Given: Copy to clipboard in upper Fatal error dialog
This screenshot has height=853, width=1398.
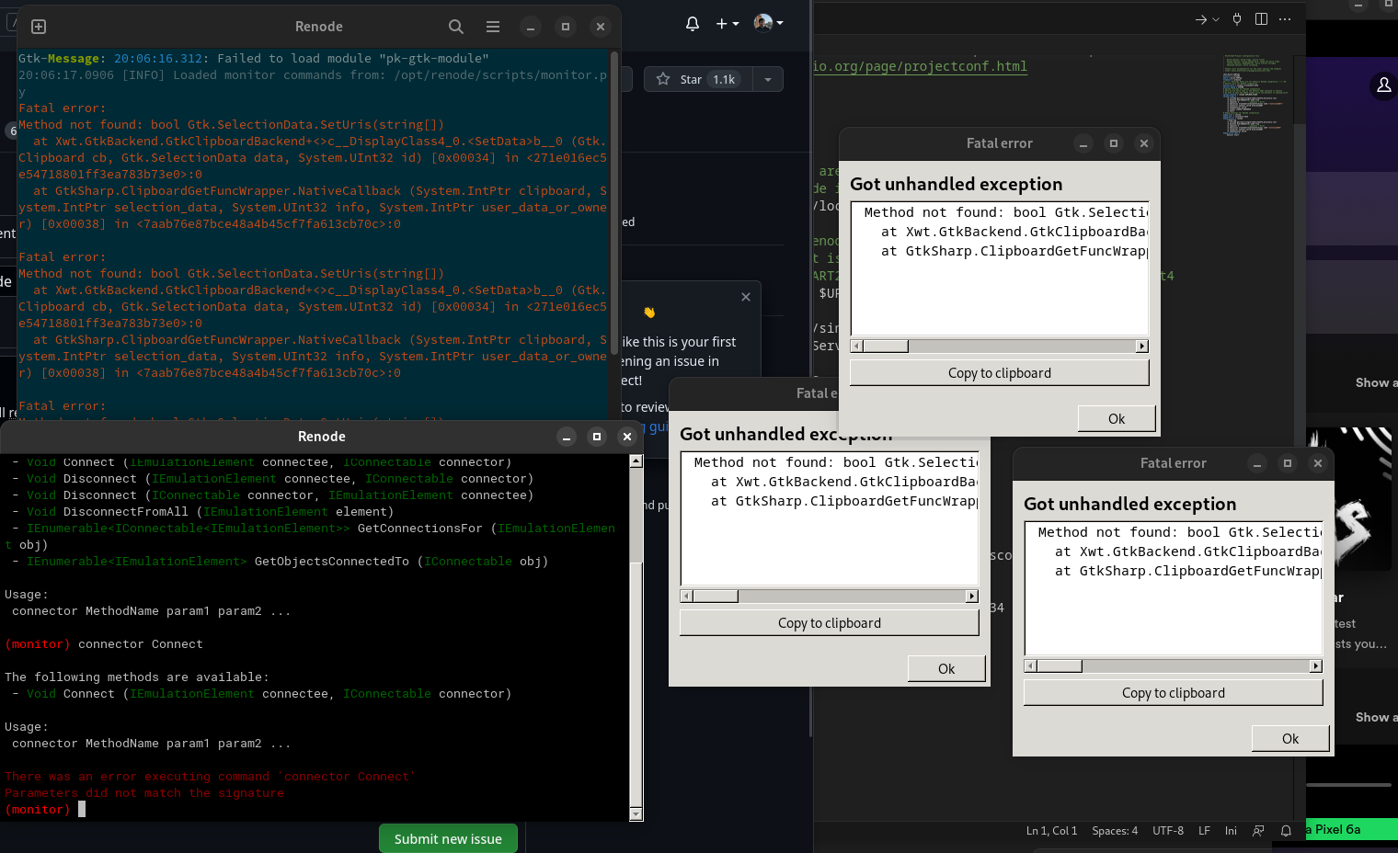Looking at the screenshot, I should click(x=1000, y=373).
